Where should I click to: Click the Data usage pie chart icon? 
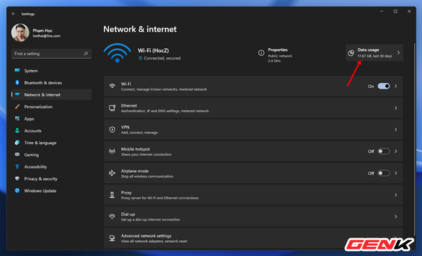(351, 53)
